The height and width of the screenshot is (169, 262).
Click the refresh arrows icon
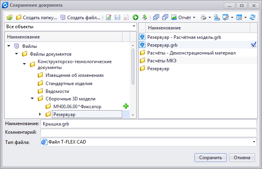click(x=253, y=17)
